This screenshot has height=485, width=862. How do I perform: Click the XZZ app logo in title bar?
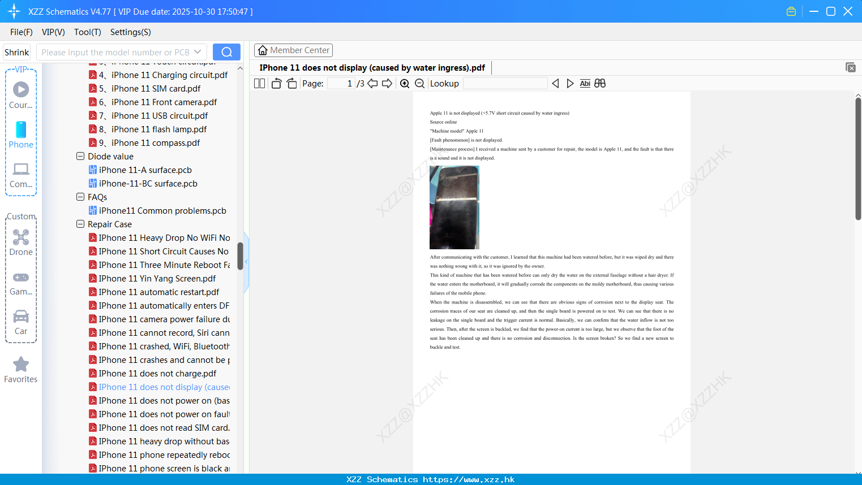coord(14,11)
